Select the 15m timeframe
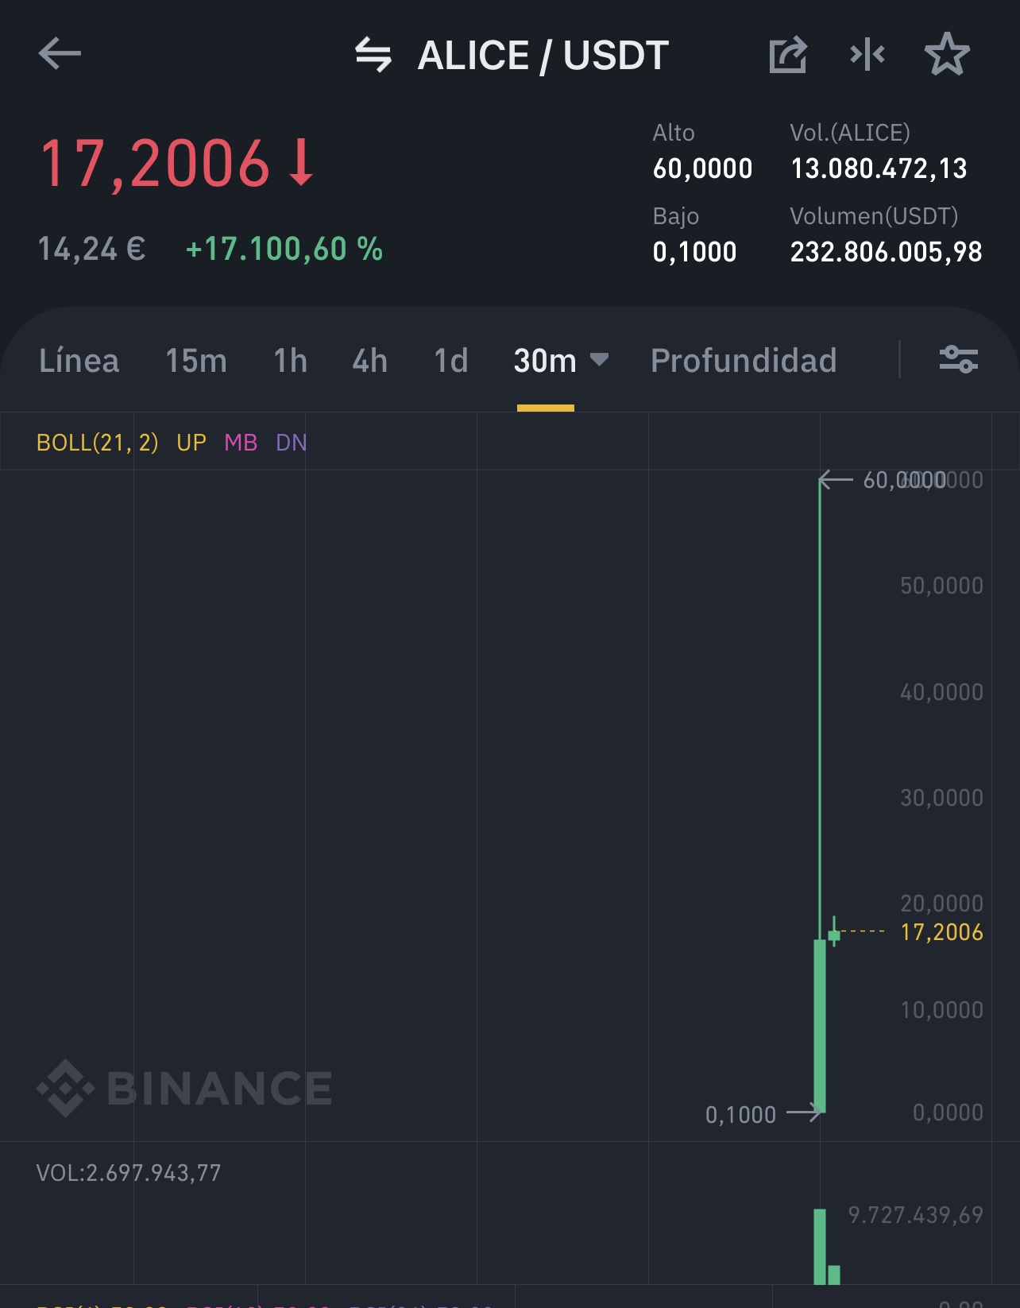Viewport: 1020px width, 1308px height. [x=196, y=361]
